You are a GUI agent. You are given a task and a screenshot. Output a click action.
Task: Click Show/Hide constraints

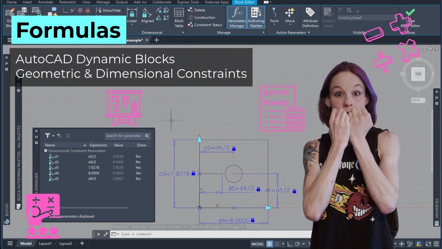108,10
